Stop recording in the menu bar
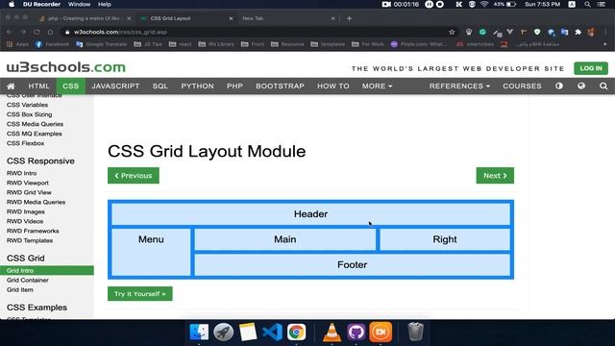Viewport: 615px width, 346px height. click(440, 4)
